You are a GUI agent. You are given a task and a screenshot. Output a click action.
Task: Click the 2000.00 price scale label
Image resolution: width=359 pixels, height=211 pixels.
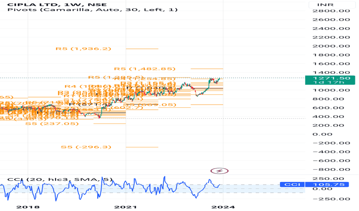tap(331, 46)
